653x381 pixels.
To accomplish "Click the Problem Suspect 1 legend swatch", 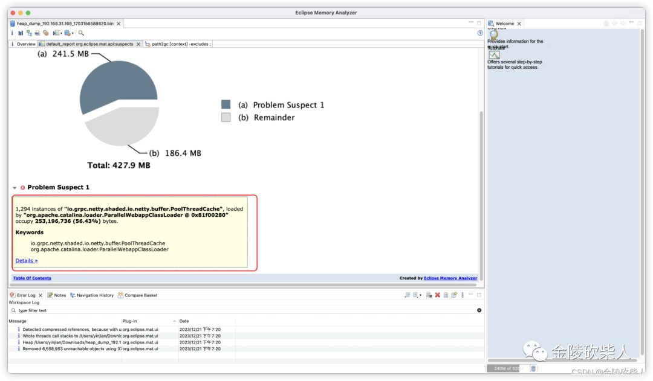I will (x=226, y=104).
